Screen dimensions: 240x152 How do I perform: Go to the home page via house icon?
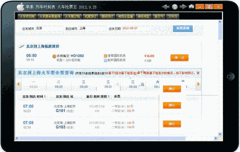[x=192, y=7]
